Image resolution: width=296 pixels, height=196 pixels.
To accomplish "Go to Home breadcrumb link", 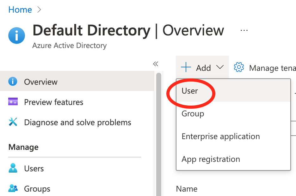I will [x=20, y=10].
